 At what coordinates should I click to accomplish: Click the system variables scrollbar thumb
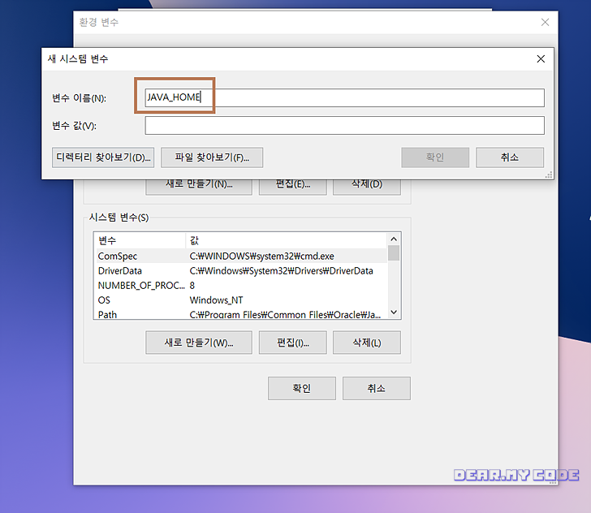(394, 253)
